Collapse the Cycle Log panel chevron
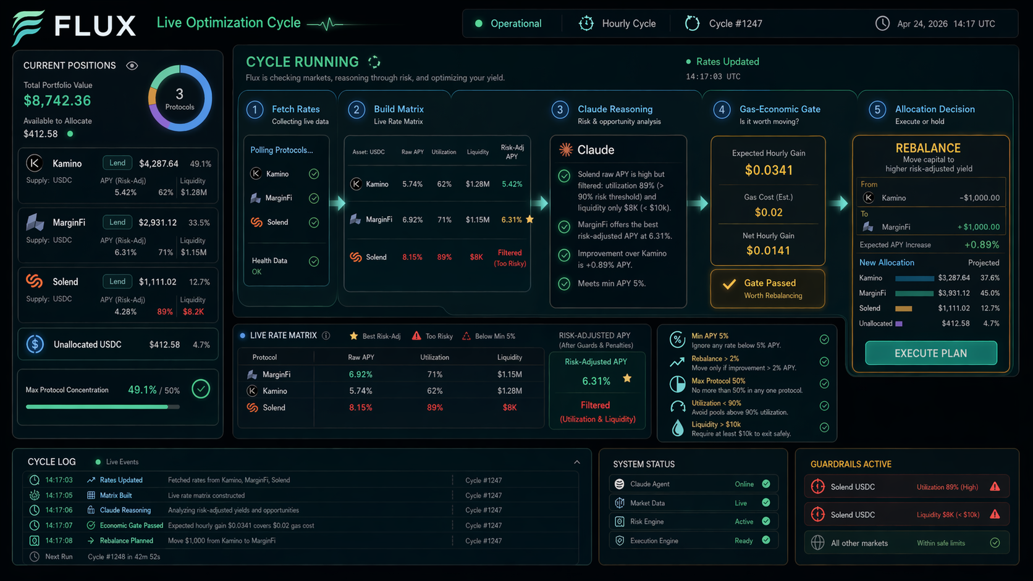1033x581 pixels. point(576,462)
